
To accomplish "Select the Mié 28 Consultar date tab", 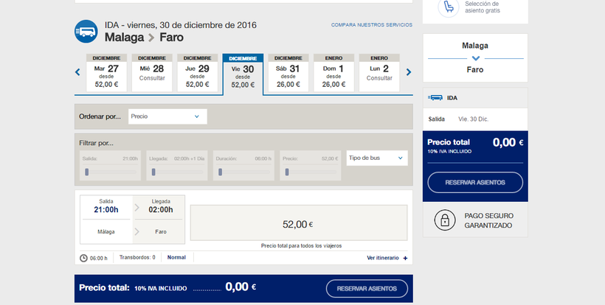I will tap(152, 73).
